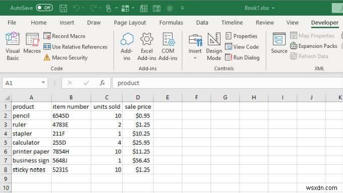This screenshot has width=343, height=193.
Task: Open COM Add-ins
Action: coord(168,46)
